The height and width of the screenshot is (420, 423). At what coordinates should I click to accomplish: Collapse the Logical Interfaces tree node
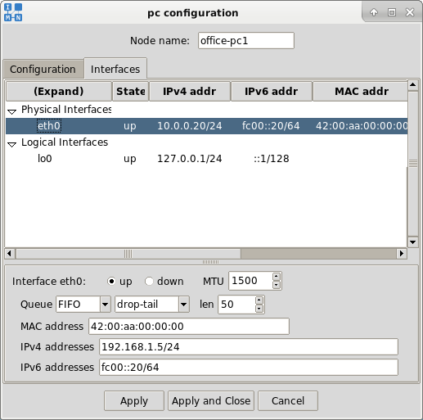tap(11, 144)
